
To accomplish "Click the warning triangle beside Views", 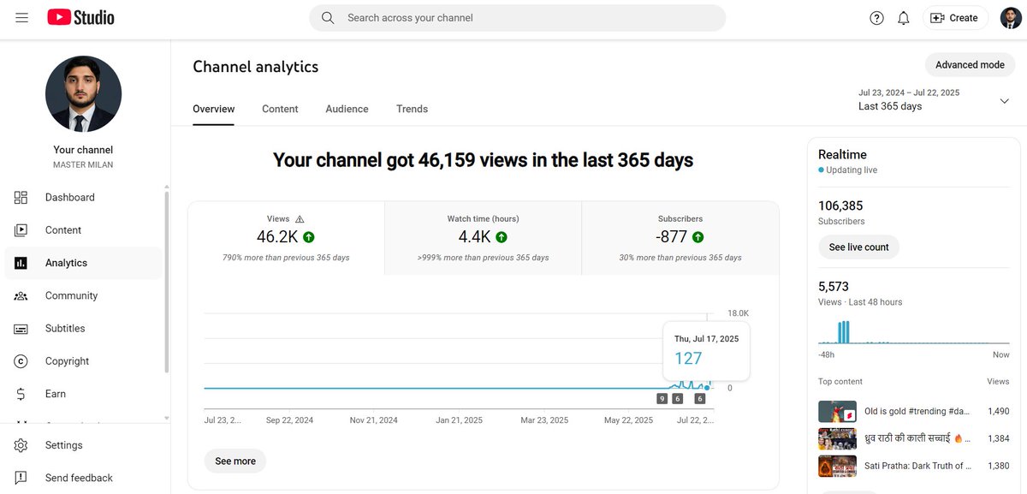I will click(300, 219).
